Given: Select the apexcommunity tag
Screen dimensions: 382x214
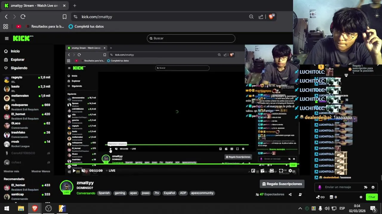Looking at the screenshot, I should [x=202, y=193].
